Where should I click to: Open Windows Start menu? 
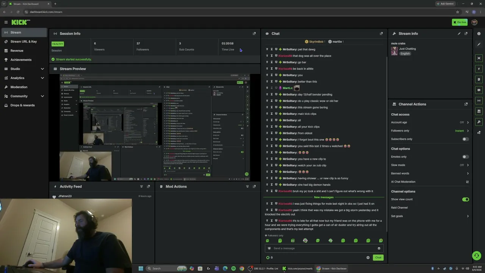pos(141,268)
